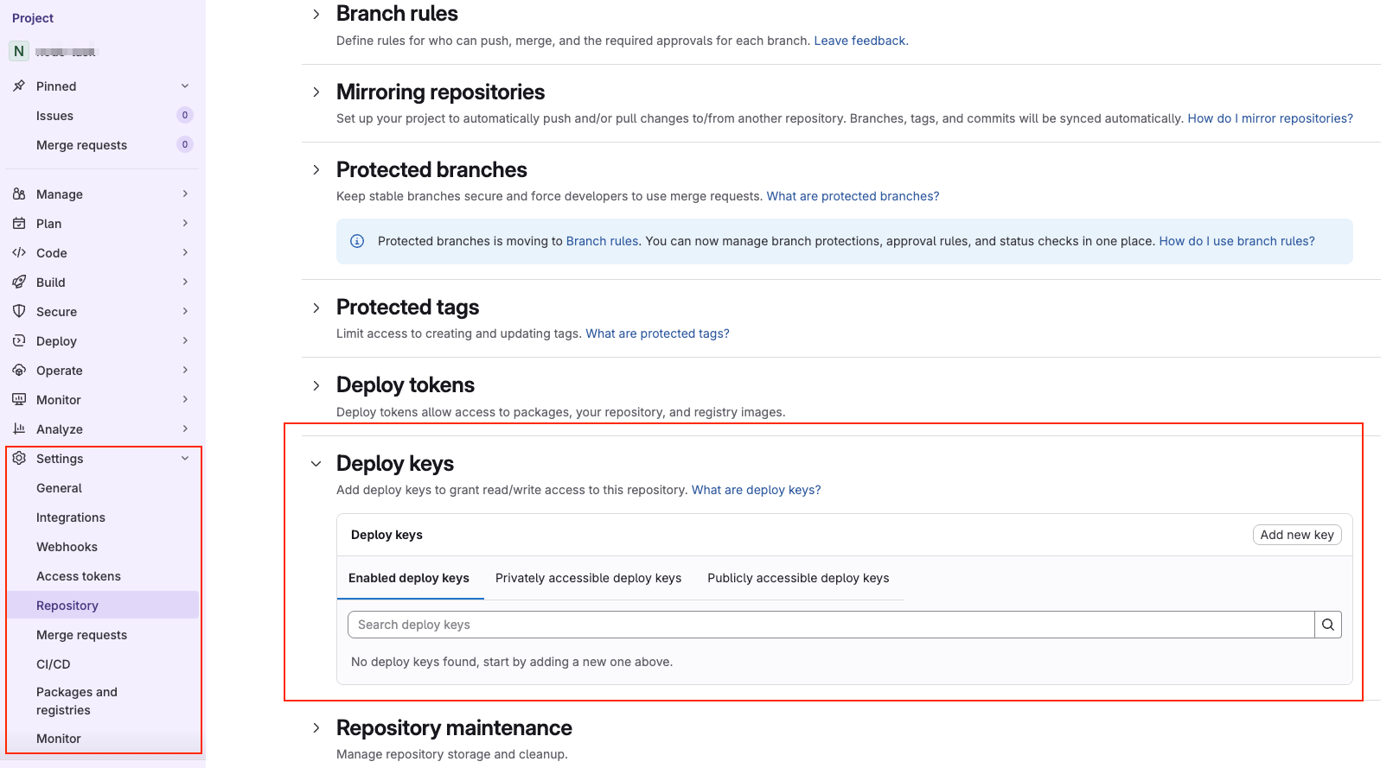
Task: Click the info icon in Protected branches notice
Action: click(357, 241)
